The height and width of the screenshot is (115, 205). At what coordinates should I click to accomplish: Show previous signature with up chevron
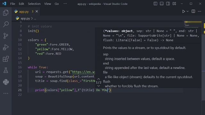pos(99,79)
